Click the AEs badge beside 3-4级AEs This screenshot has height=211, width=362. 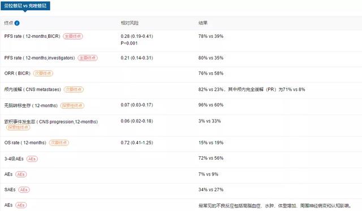click(x=32, y=159)
